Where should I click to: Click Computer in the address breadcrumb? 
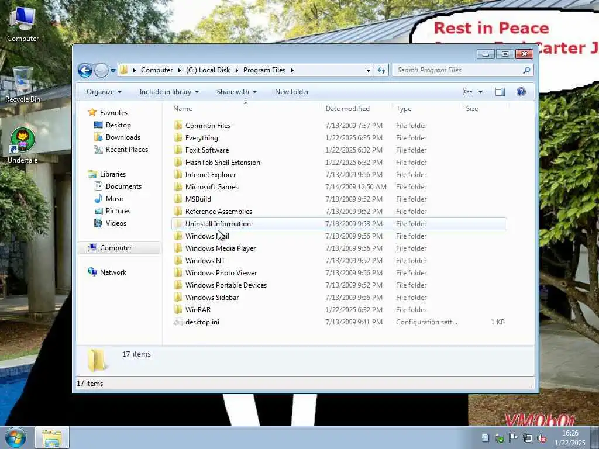tap(157, 70)
